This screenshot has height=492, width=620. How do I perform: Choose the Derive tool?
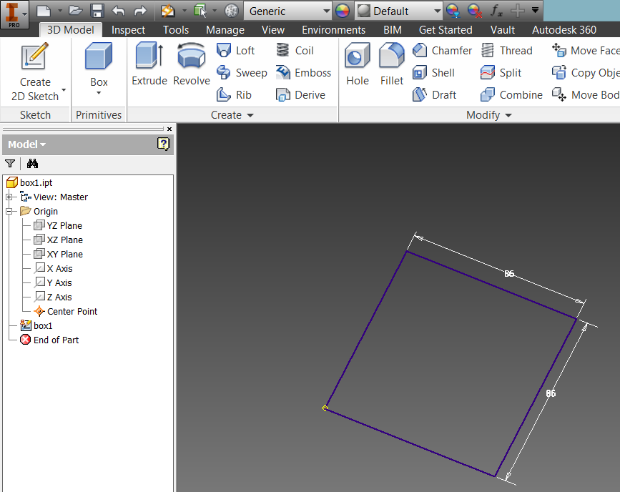(300, 95)
